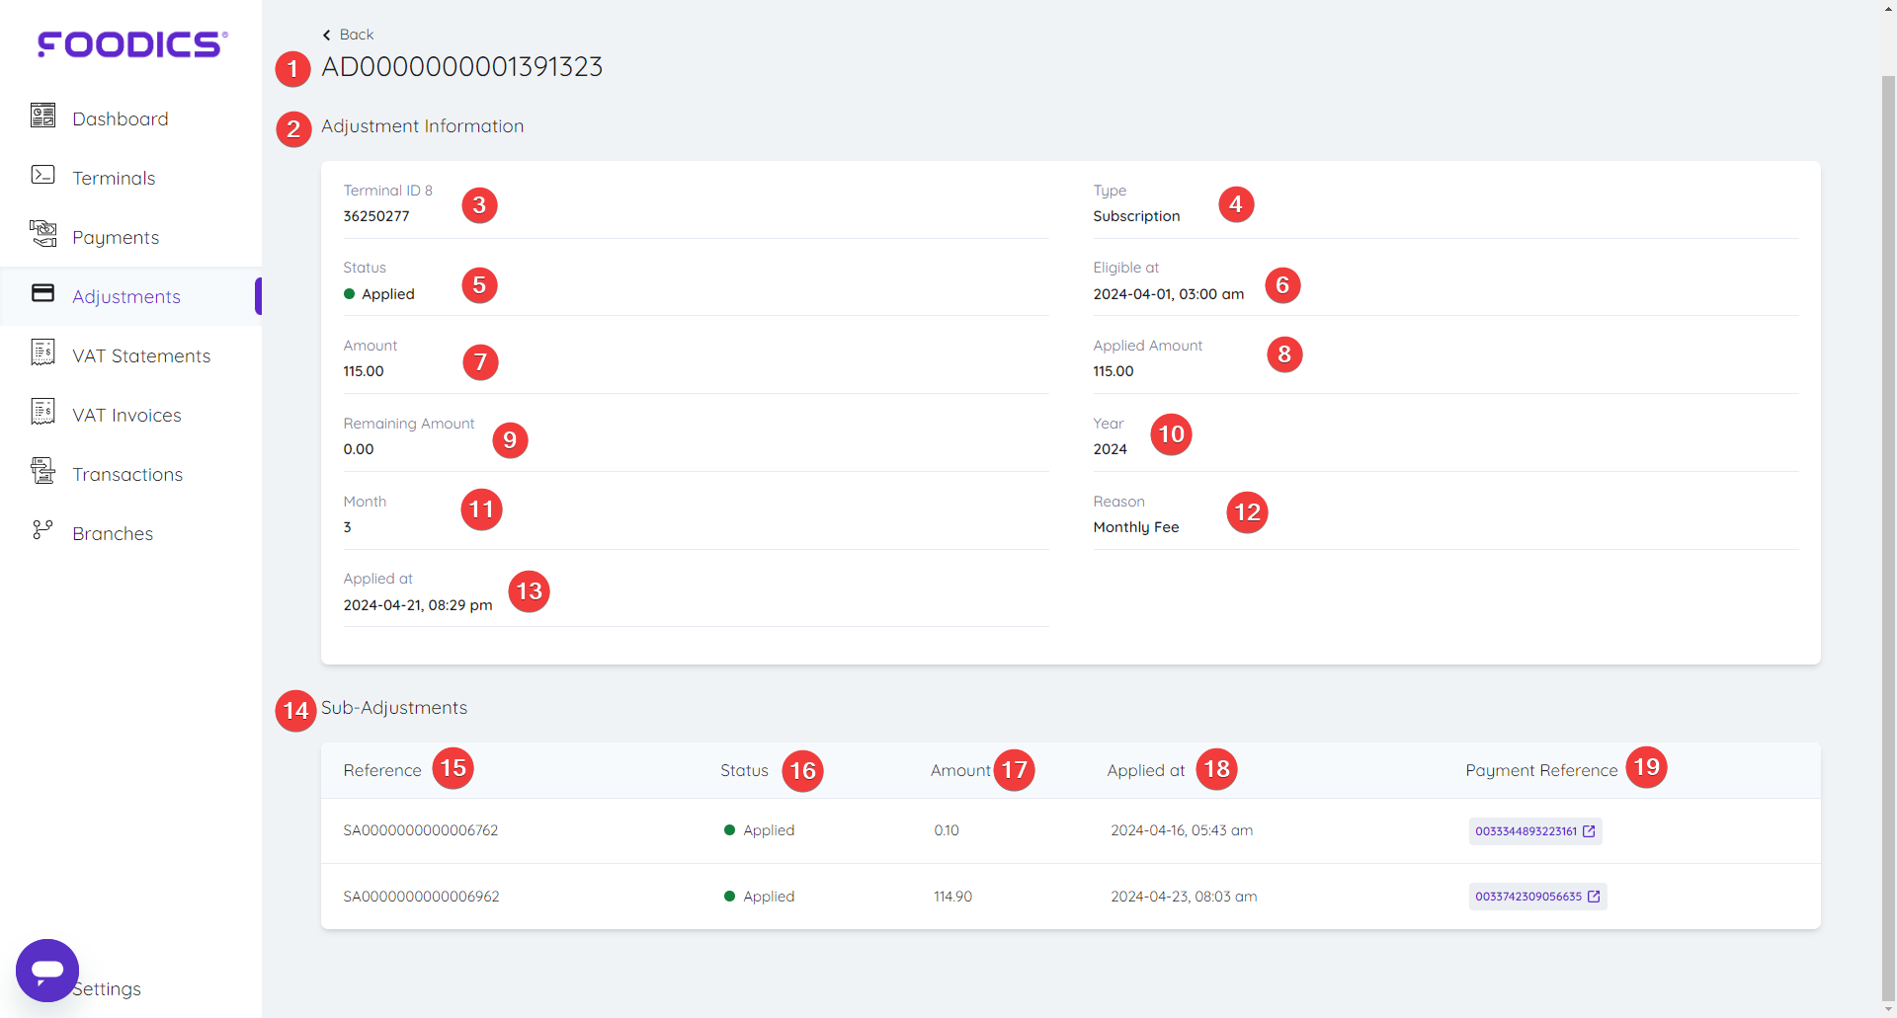The height and width of the screenshot is (1018, 1897).
Task: Select sub-adjustment reference SA0000000000006762
Action: tap(420, 830)
